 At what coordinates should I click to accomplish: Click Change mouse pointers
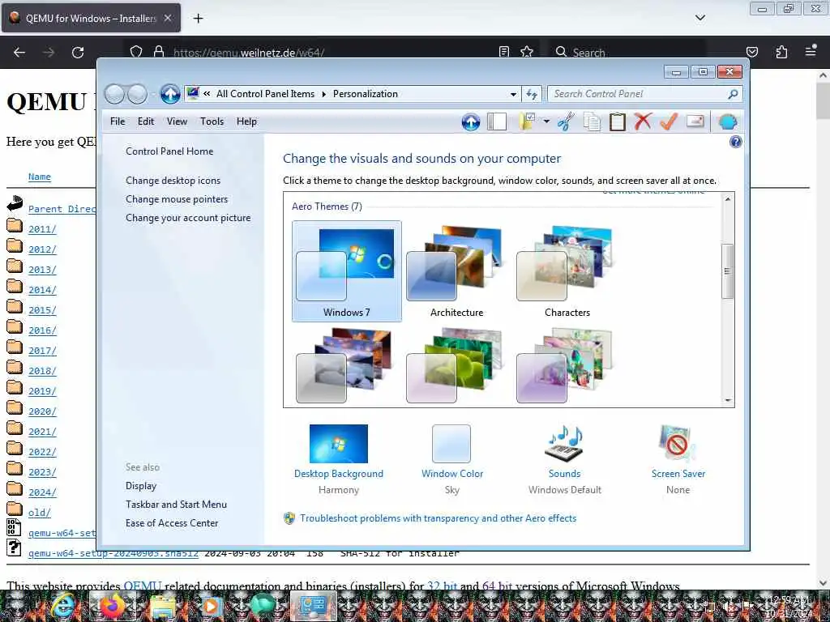[177, 199]
